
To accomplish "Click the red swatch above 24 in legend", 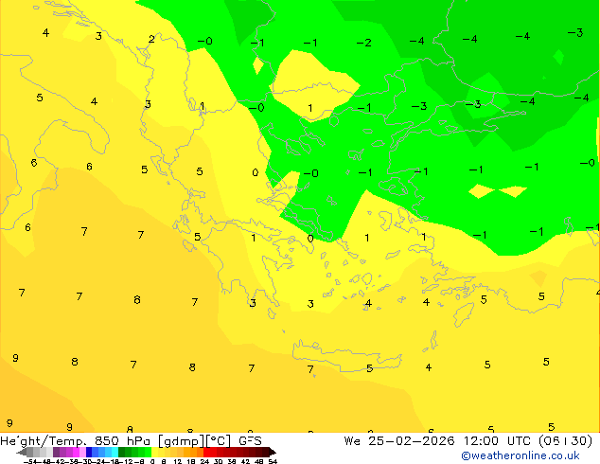I will pyautogui.click(x=206, y=452).
